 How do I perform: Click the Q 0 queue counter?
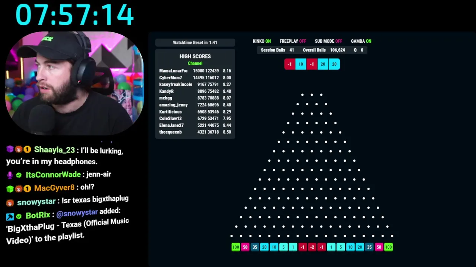click(x=358, y=50)
